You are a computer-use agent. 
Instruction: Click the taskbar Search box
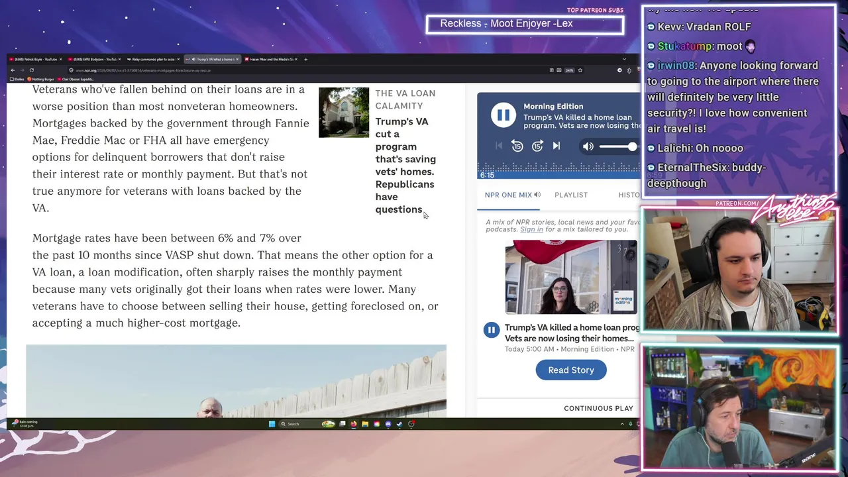click(x=307, y=424)
